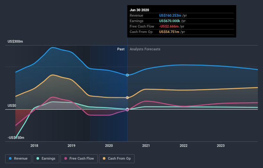Toggle the Revenue series legend button
263x168 pixels.
[x=18, y=159]
